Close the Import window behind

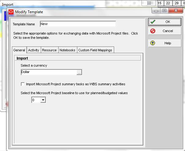click(x=149, y=3)
